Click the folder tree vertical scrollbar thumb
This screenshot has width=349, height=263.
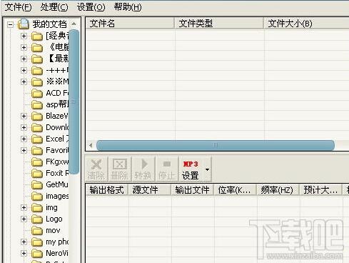pyautogui.click(x=74, y=101)
